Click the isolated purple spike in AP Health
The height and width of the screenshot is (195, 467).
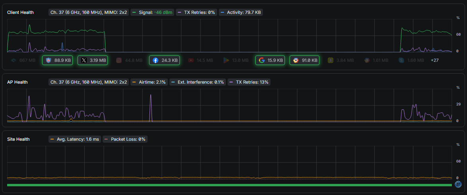[151, 107]
